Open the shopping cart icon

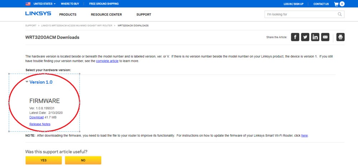click(336, 4)
